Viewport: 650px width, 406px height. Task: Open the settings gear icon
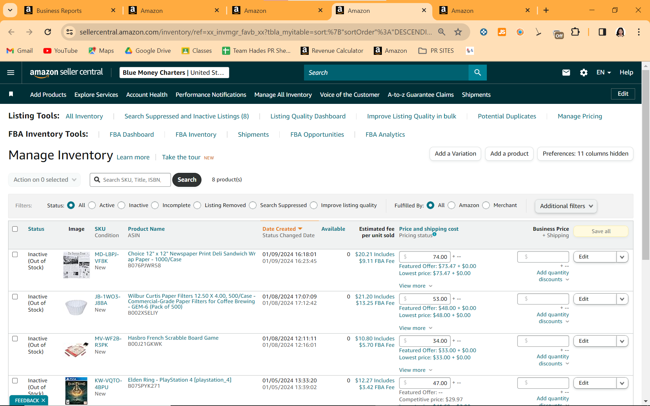click(x=584, y=72)
